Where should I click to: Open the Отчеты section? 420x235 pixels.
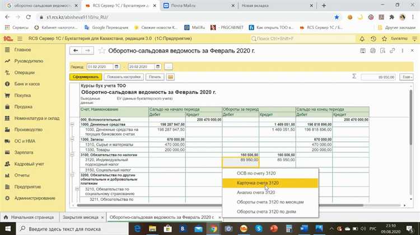coord(22,175)
